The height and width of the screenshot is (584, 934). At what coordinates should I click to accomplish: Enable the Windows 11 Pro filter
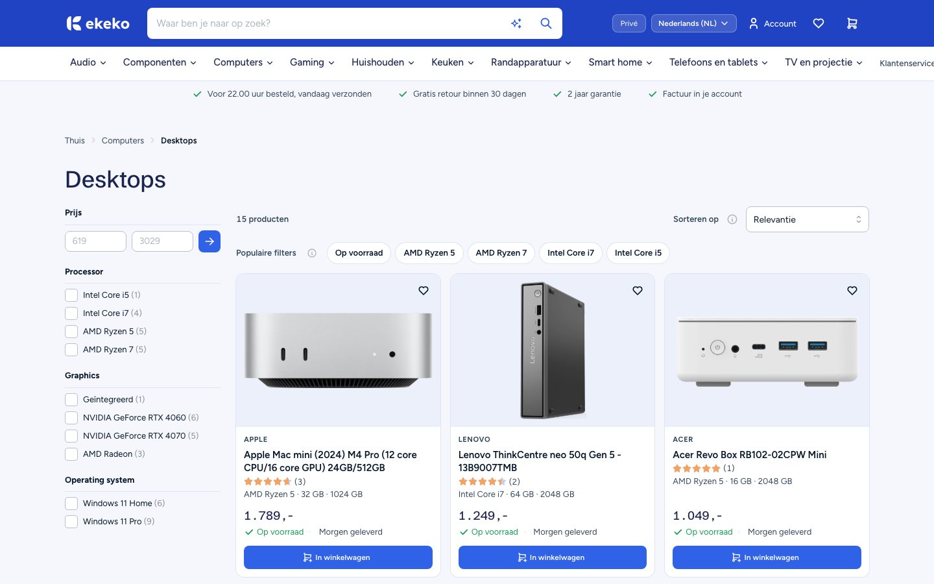pos(71,522)
